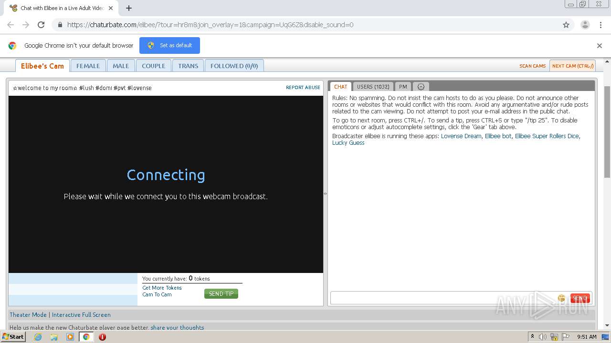The height and width of the screenshot is (343, 611).
Task: Click the SCAN CAMS link
Action: [x=533, y=66]
